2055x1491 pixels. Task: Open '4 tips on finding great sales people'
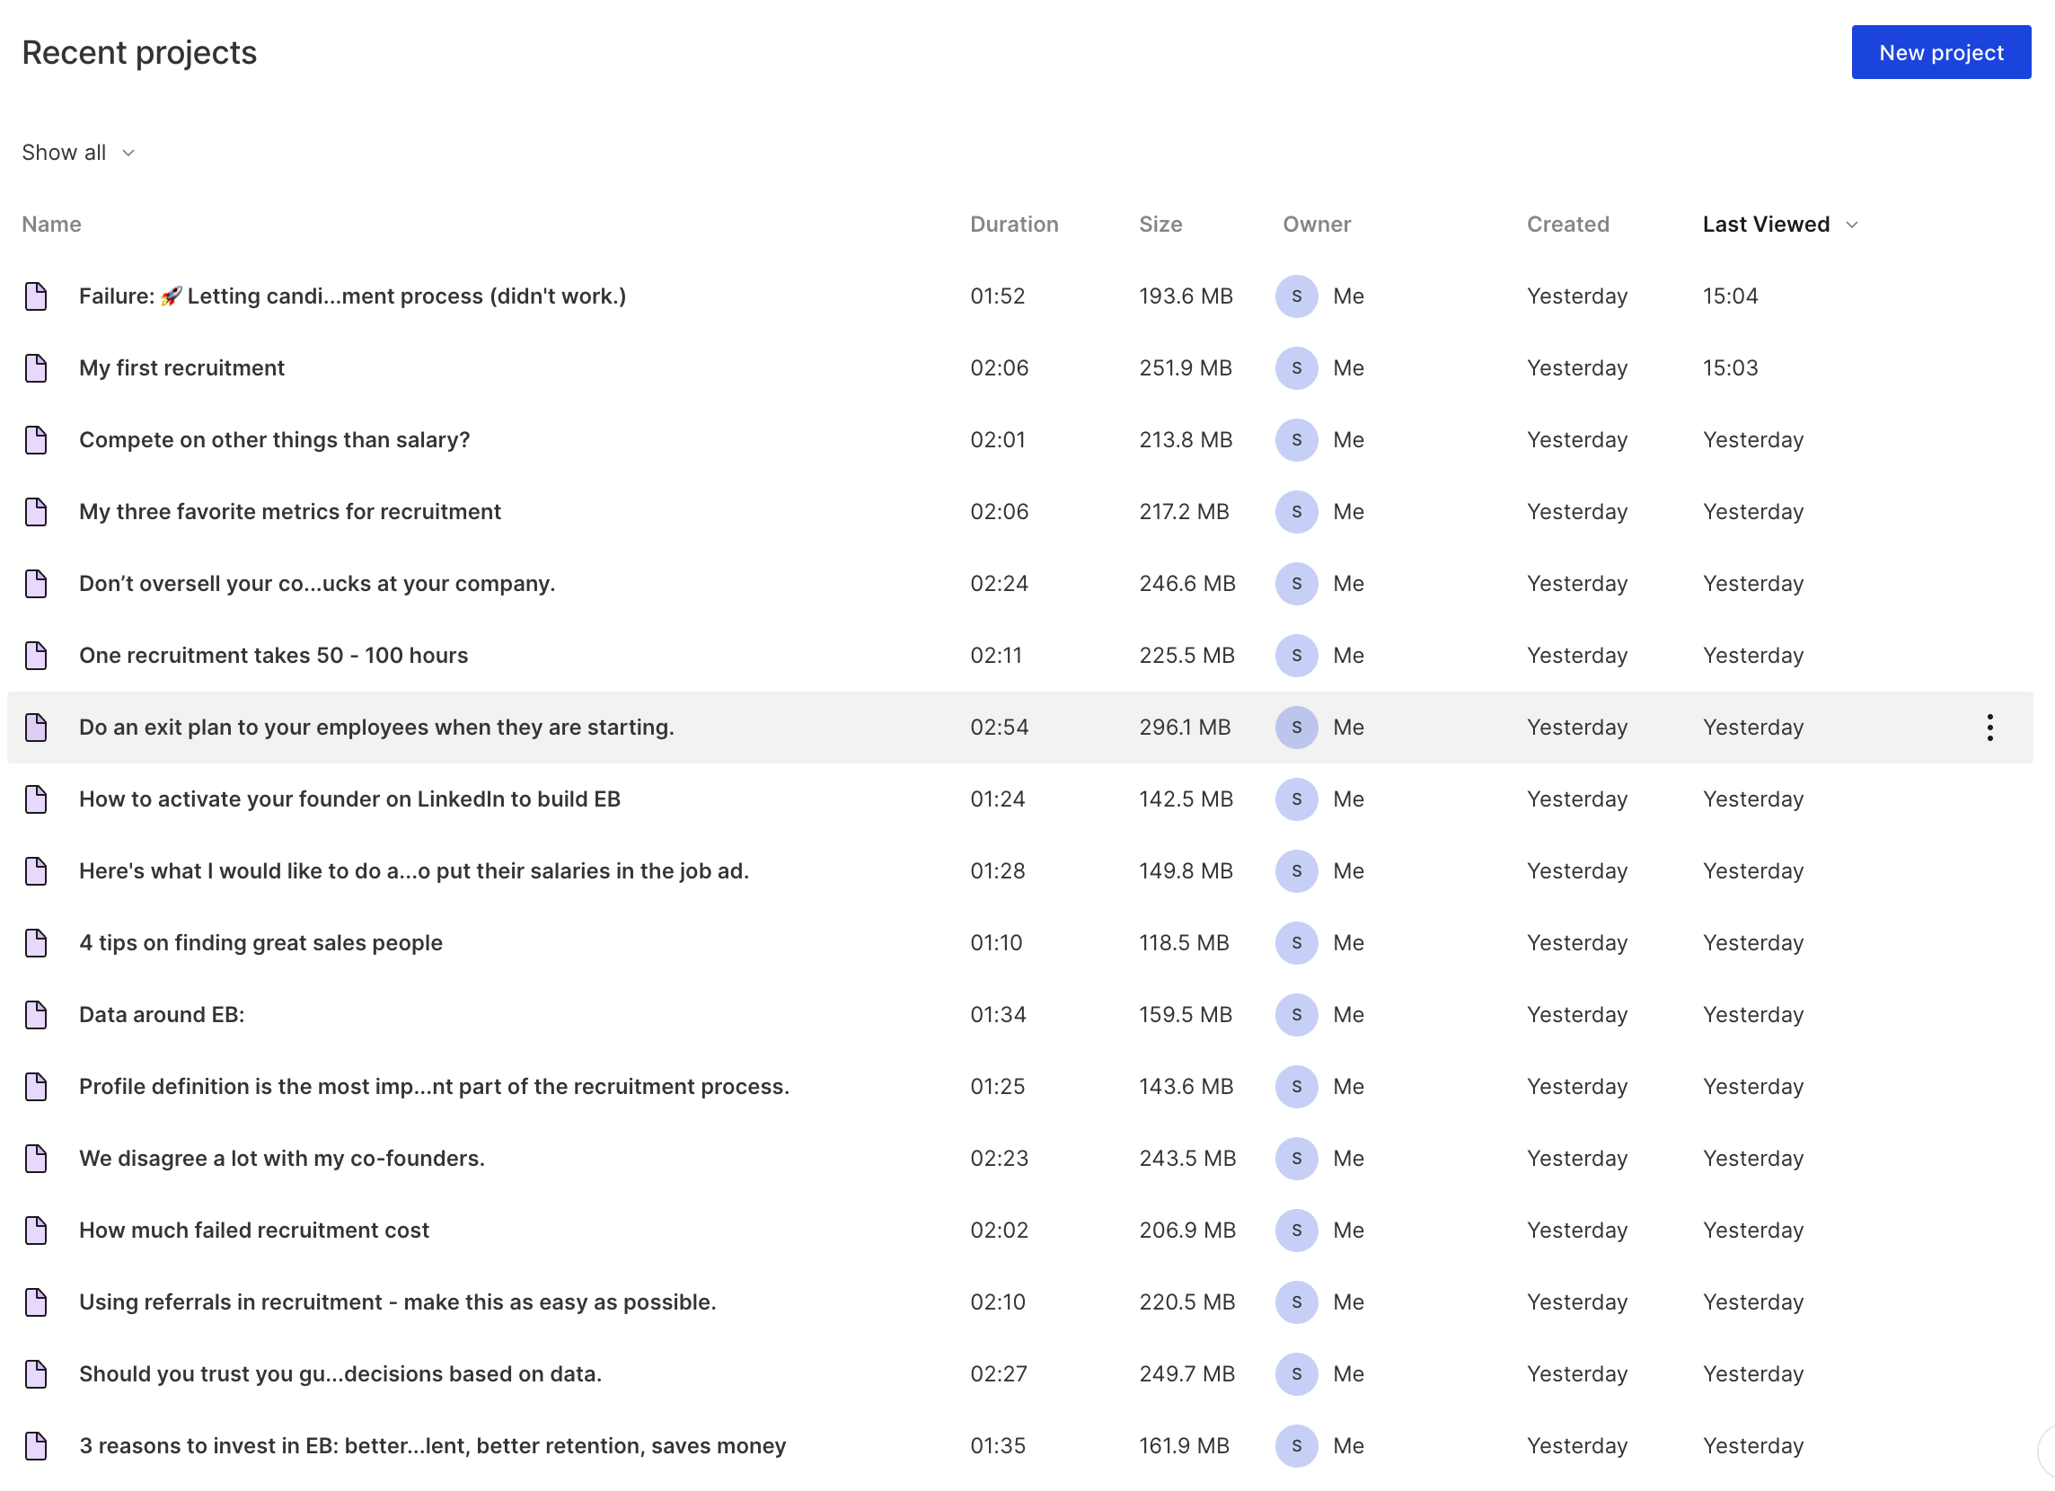pos(261,943)
